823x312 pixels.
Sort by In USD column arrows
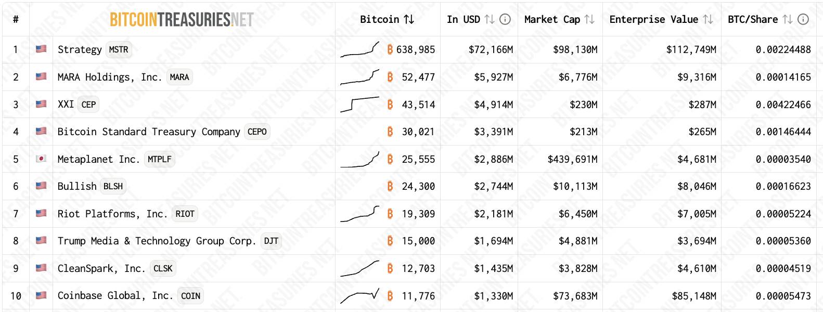[490, 19]
